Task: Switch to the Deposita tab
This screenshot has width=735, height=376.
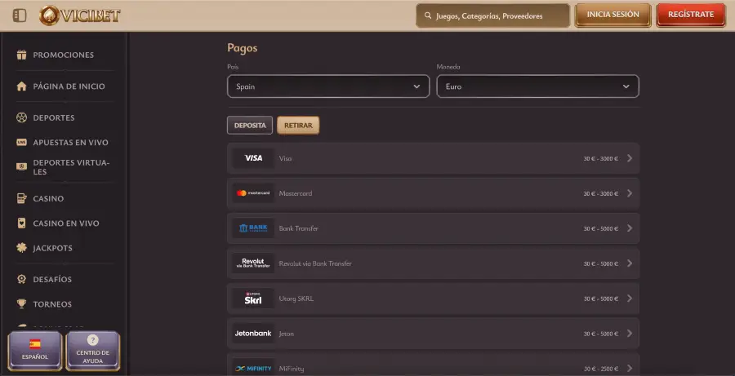Action: tap(250, 126)
